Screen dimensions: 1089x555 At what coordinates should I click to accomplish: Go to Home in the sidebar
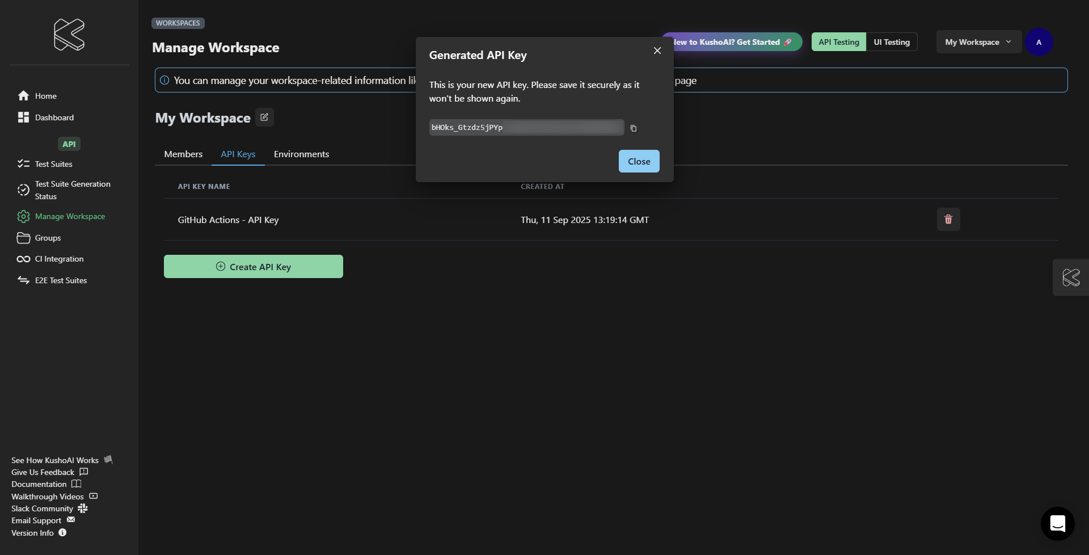click(x=45, y=96)
